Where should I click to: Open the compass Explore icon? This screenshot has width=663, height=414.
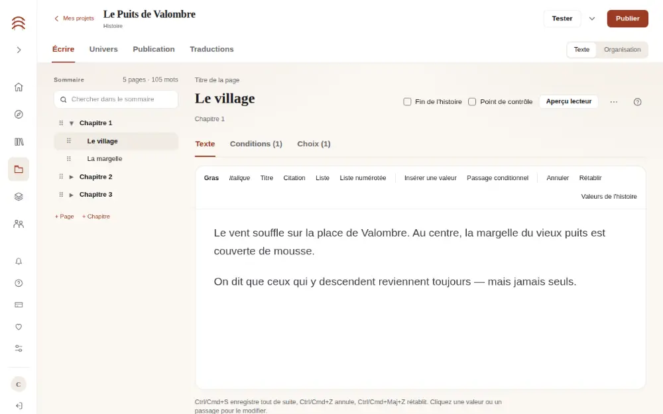pos(19,115)
